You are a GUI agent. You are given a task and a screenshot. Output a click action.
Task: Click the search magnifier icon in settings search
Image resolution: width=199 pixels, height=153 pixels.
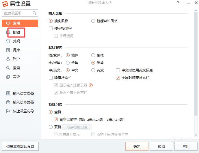[x=34, y=13]
